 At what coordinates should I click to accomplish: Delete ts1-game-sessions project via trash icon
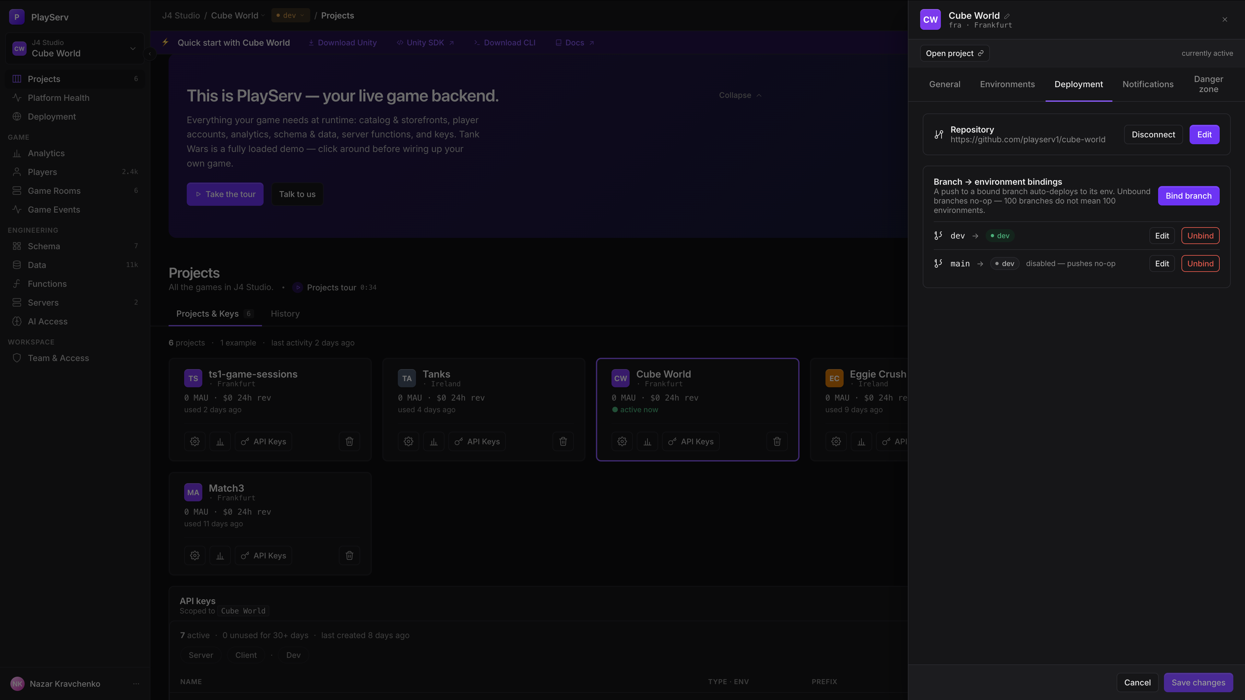pyautogui.click(x=350, y=441)
